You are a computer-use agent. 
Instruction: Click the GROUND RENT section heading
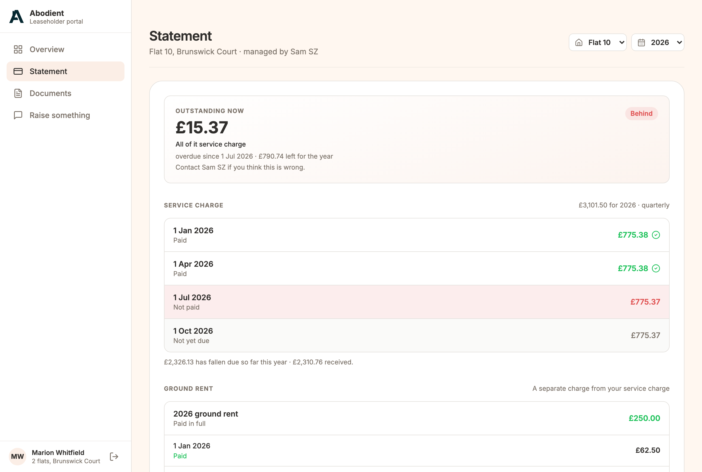click(189, 389)
